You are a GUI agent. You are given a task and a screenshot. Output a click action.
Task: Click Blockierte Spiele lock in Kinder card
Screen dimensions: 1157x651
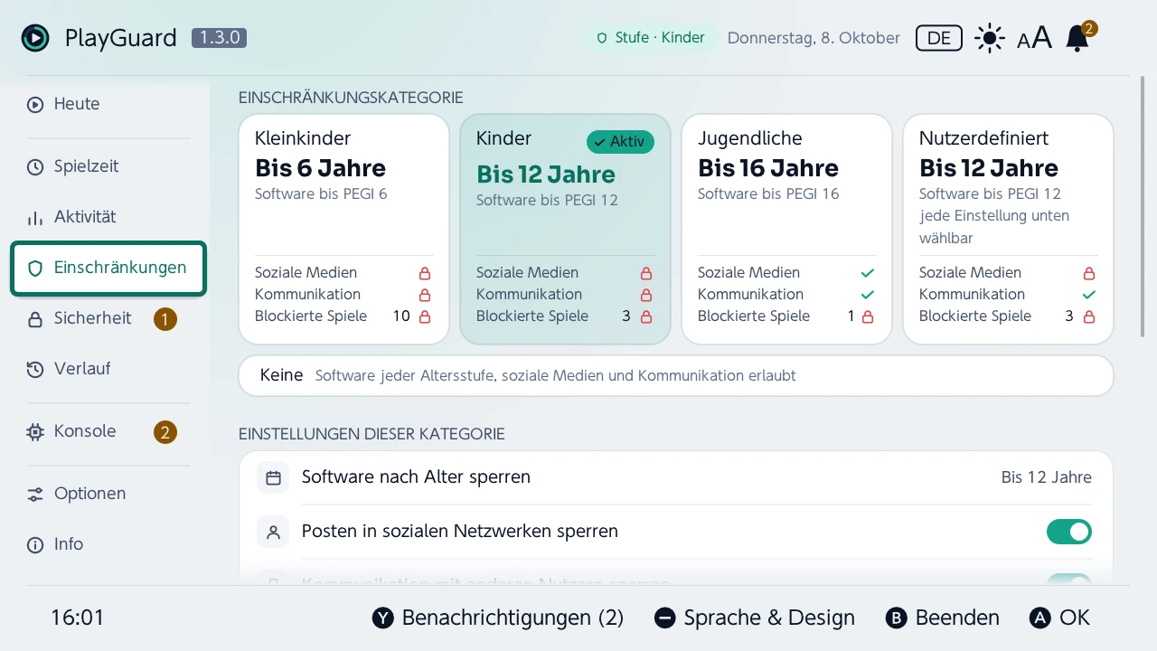[x=646, y=316]
